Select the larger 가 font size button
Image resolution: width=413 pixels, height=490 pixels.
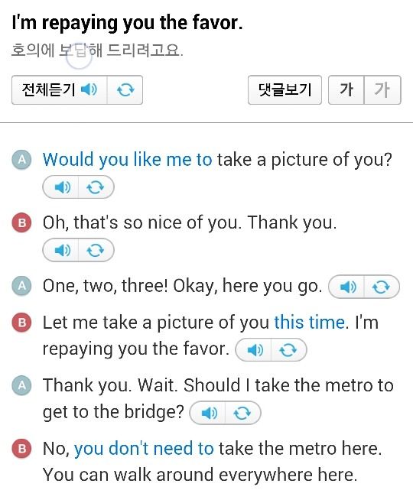[346, 89]
